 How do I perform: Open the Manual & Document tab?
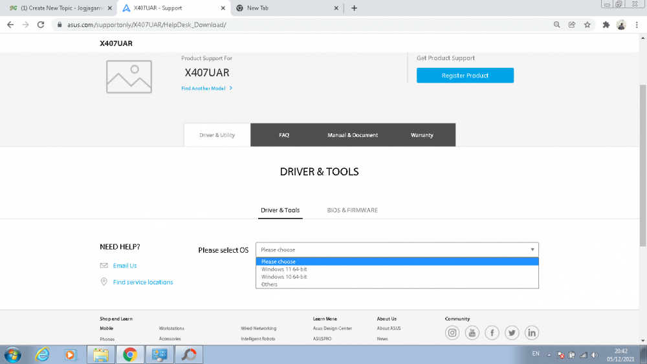353,134
